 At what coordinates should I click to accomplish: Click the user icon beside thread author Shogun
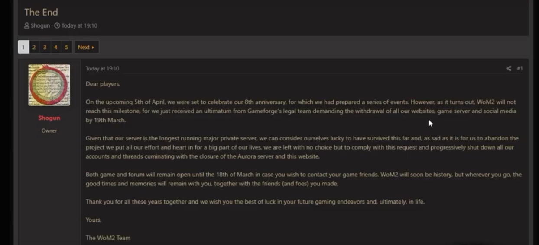point(27,25)
